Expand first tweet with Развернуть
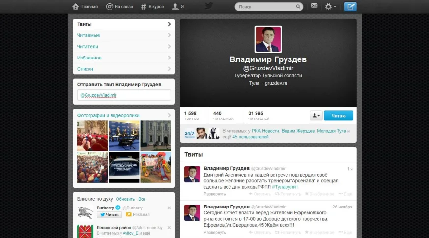Viewport: 429px width, 238px height. (x=215, y=194)
